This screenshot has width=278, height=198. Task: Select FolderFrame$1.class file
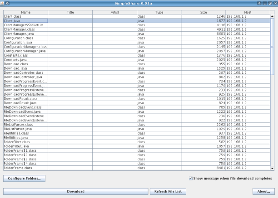(x=20, y=150)
